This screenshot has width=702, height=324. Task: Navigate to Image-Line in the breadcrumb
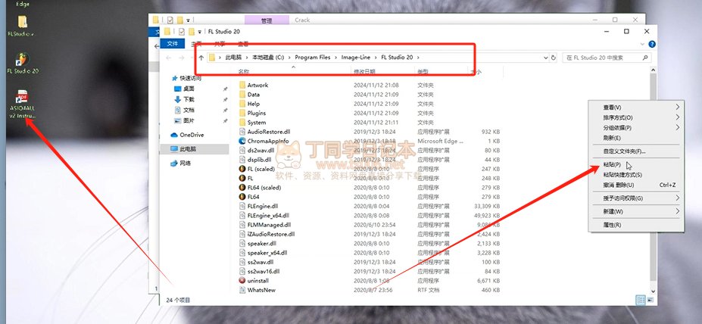(x=355, y=58)
